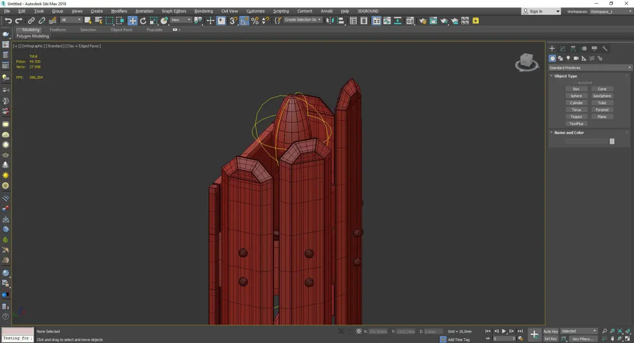Open the Hierarchy command panel

click(x=573, y=49)
